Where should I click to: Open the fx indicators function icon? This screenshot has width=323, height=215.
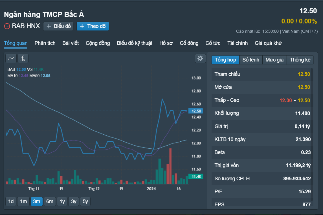[x=23, y=59]
